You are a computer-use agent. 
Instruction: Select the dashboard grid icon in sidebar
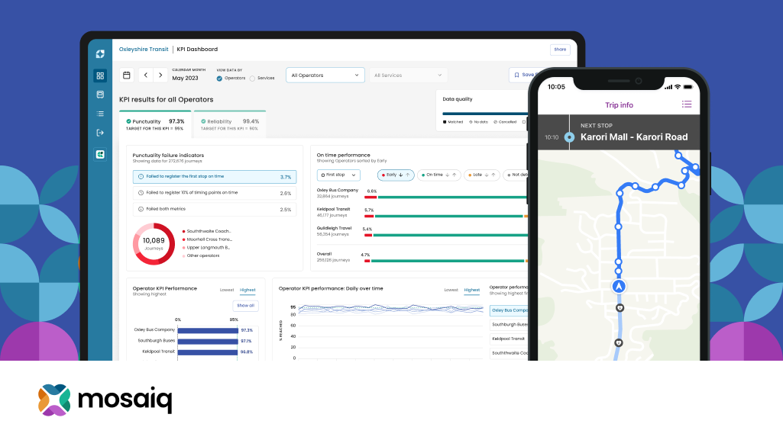coord(99,75)
